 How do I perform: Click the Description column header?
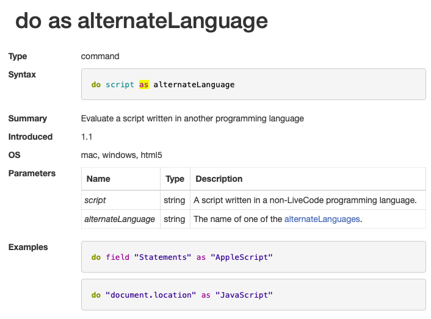218,179
